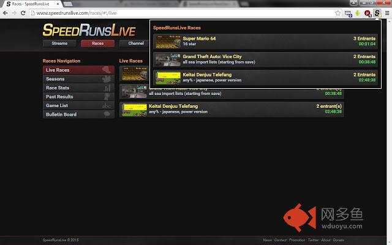
Task: Click '16 star' goal text in popup
Action: [189, 44]
